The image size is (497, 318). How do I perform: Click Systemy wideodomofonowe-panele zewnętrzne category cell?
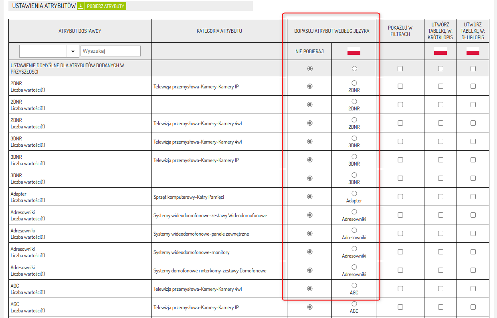pos(219,234)
